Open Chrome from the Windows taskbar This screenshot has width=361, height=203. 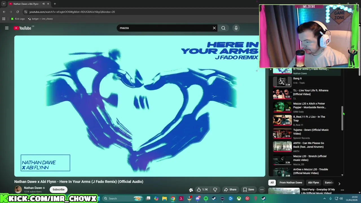(173, 198)
